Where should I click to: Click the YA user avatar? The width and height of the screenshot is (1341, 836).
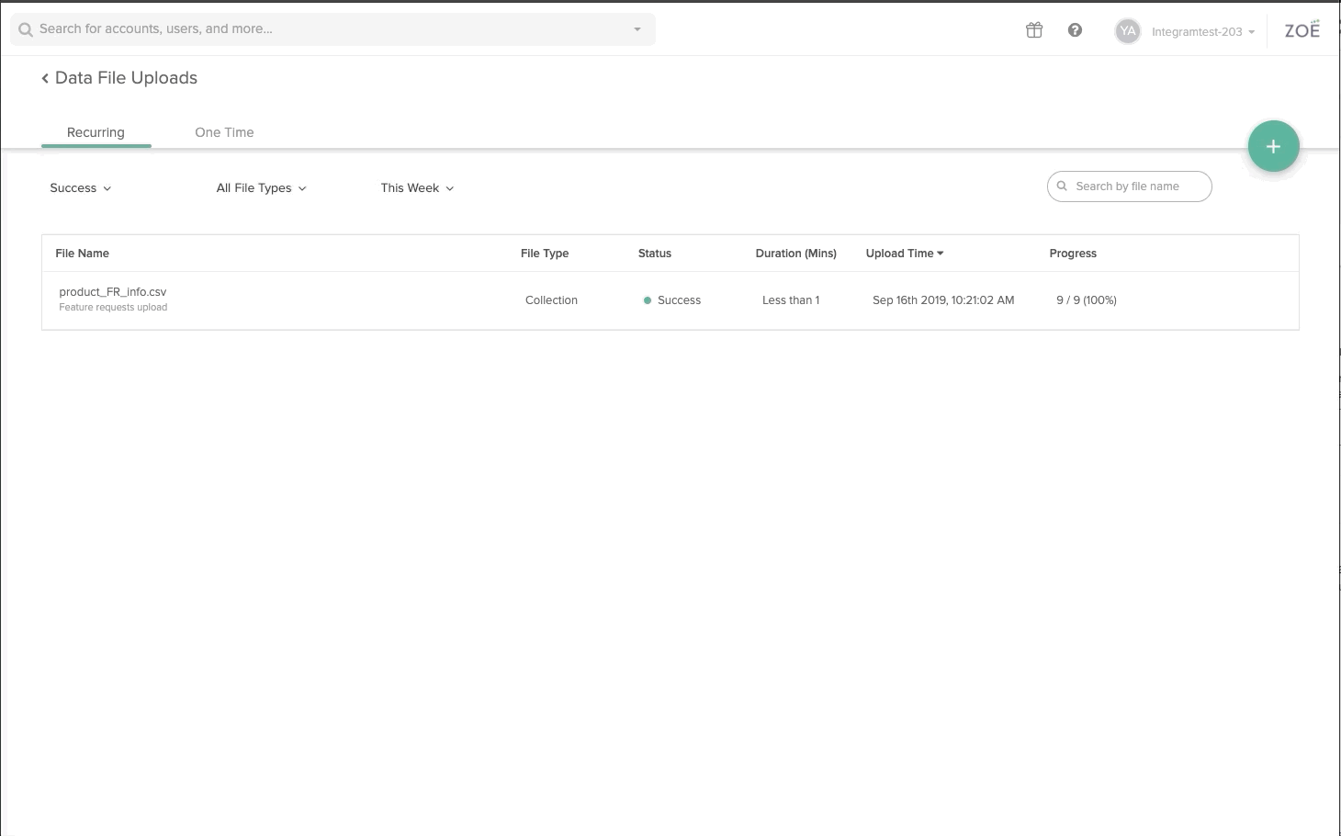(1127, 31)
